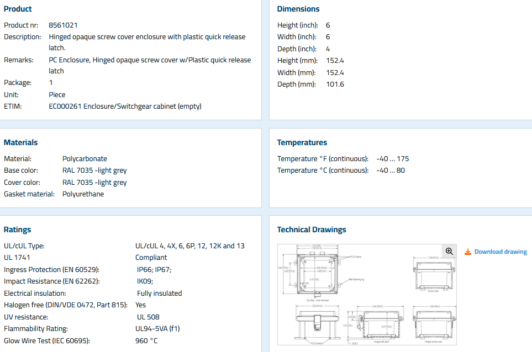Click the orange download arrow icon

[x=467, y=252]
